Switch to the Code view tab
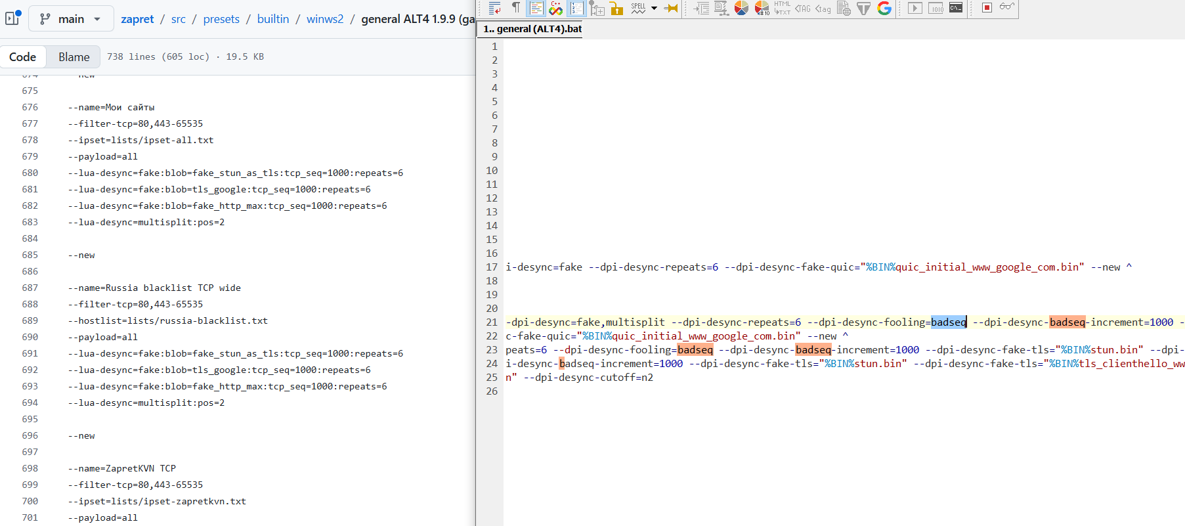Image resolution: width=1185 pixels, height=526 pixels. click(22, 56)
